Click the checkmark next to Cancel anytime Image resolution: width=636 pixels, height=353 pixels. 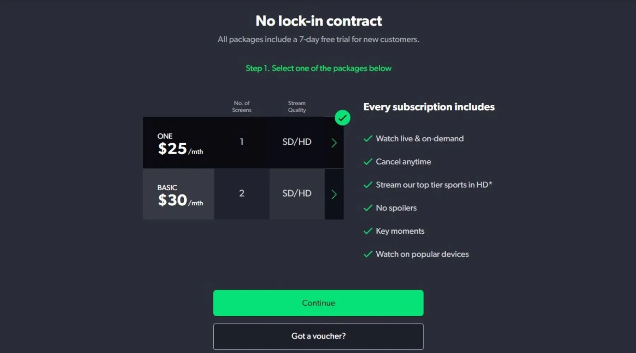pos(368,162)
